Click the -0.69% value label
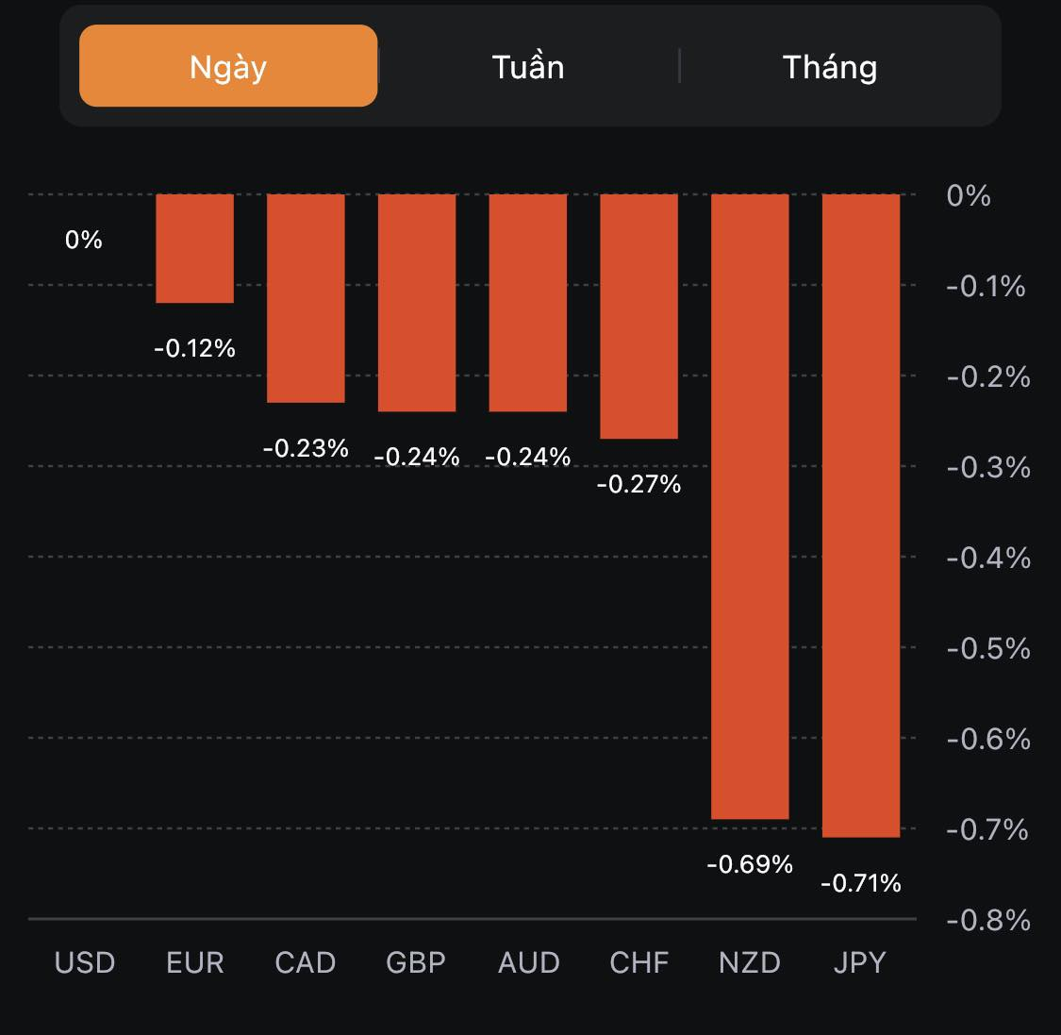 tap(750, 864)
